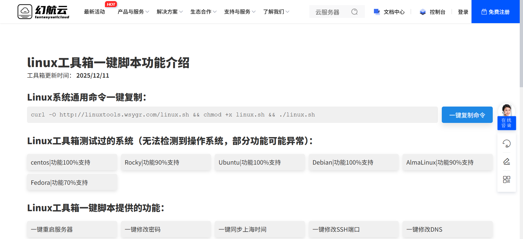
Task: Open the 了解我们 menu
Action: click(x=276, y=12)
